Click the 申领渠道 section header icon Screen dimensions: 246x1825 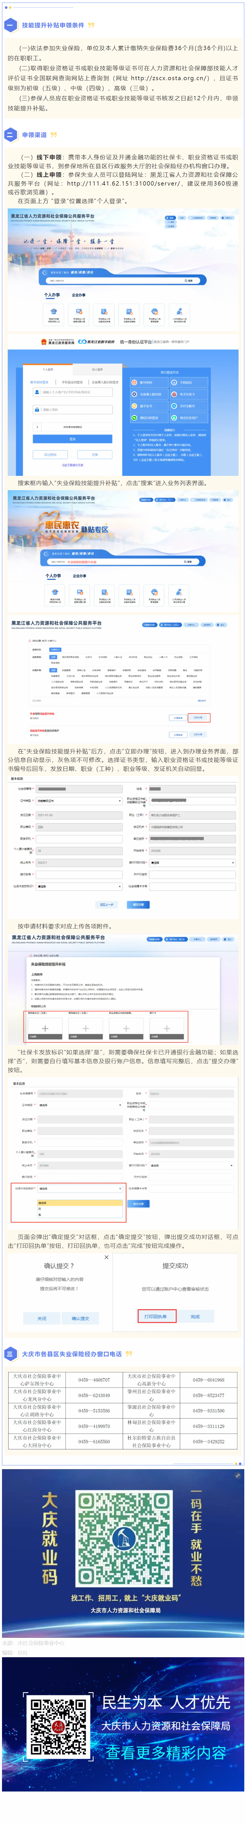[x=10, y=135]
